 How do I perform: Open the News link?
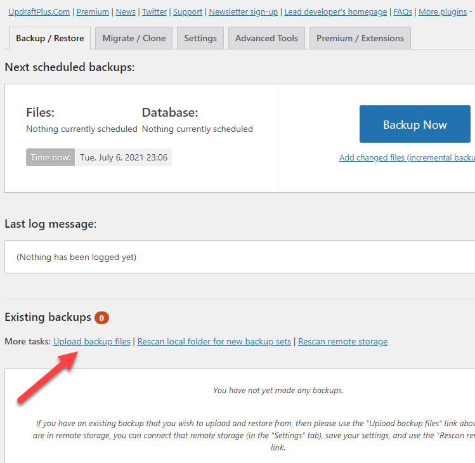[126, 11]
